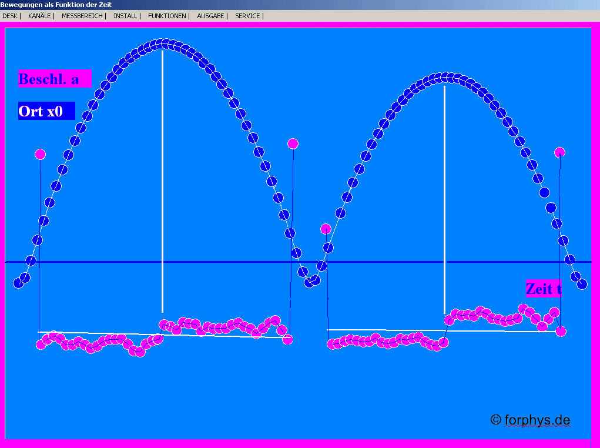
Task: Click the topmost blue point of the taller arc
Action: pyautogui.click(x=160, y=44)
